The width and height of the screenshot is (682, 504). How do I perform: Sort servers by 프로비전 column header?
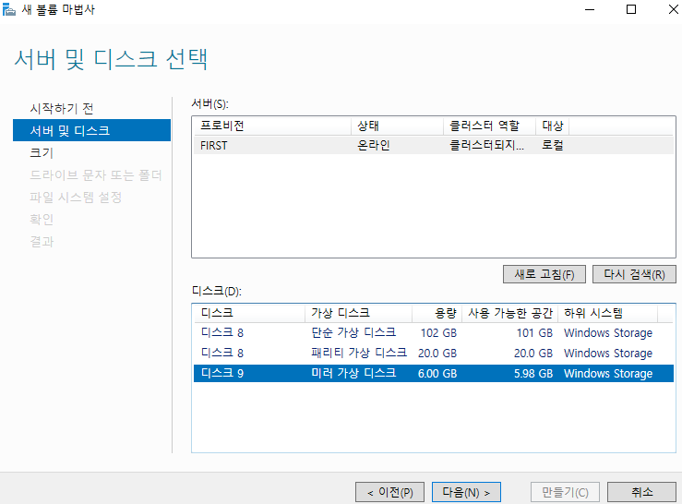(x=272, y=126)
